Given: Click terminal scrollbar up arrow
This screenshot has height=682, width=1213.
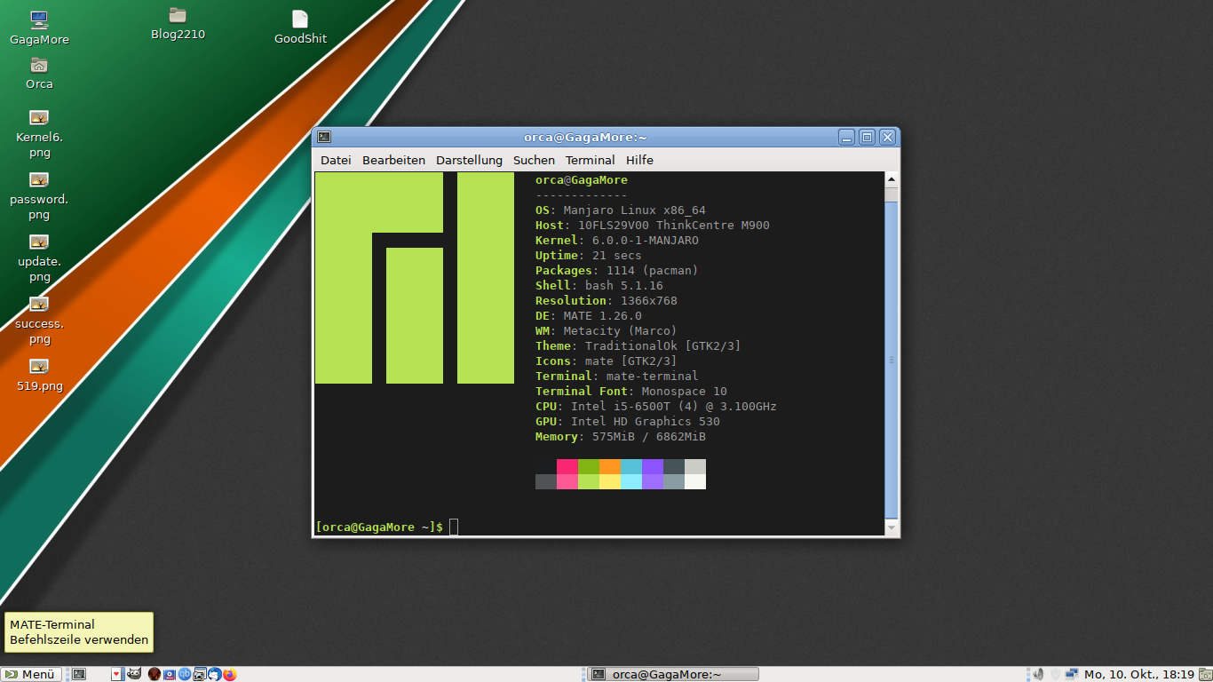Looking at the screenshot, I should point(892,179).
